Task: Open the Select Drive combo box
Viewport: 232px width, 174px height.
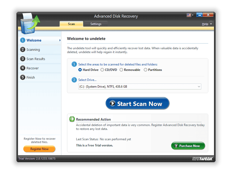Action: [x=140, y=87]
